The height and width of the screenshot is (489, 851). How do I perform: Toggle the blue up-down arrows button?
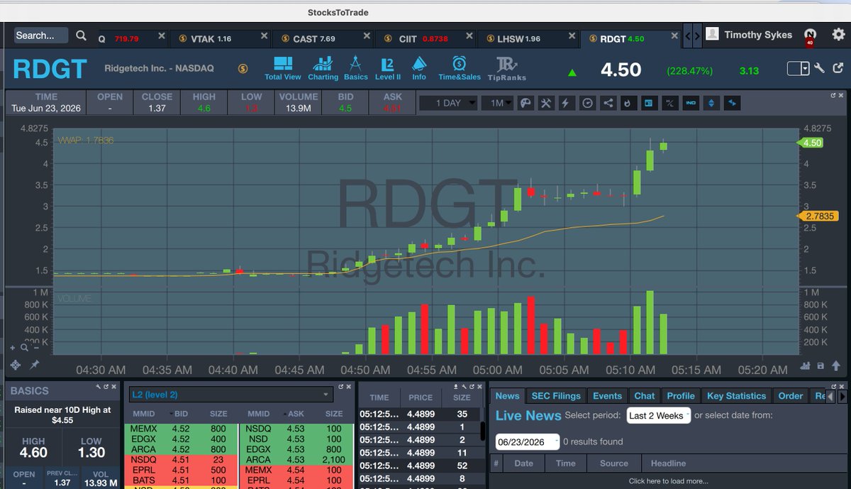click(712, 103)
